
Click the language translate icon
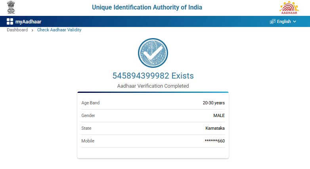272,21
